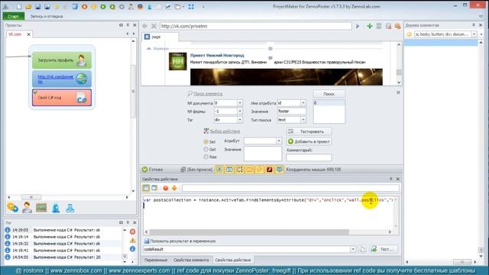Click the blue fullscreen arrows icon in toolbar
489x275 pixels.
click(191, 7)
